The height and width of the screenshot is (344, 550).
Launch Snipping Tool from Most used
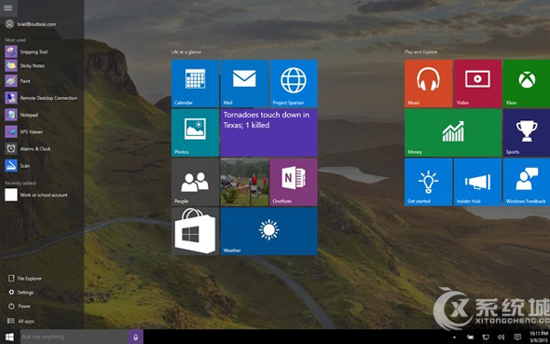[x=27, y=51]
